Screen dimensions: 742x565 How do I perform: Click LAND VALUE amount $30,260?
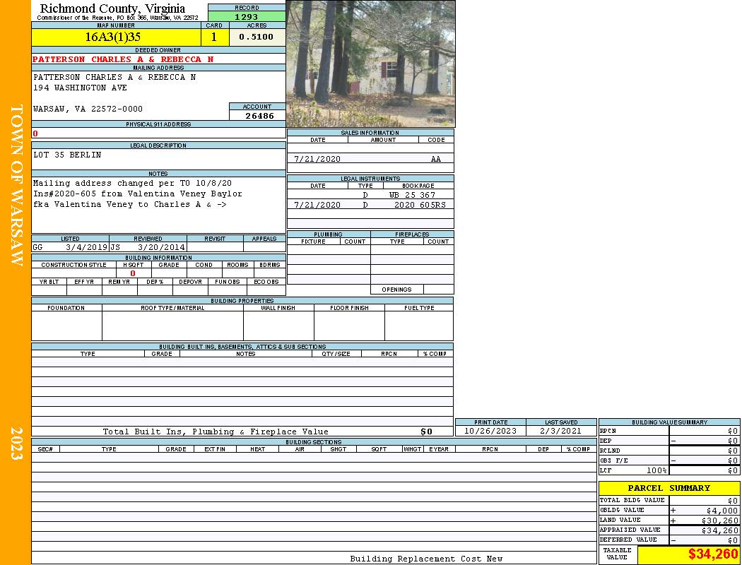coord(720,521)
